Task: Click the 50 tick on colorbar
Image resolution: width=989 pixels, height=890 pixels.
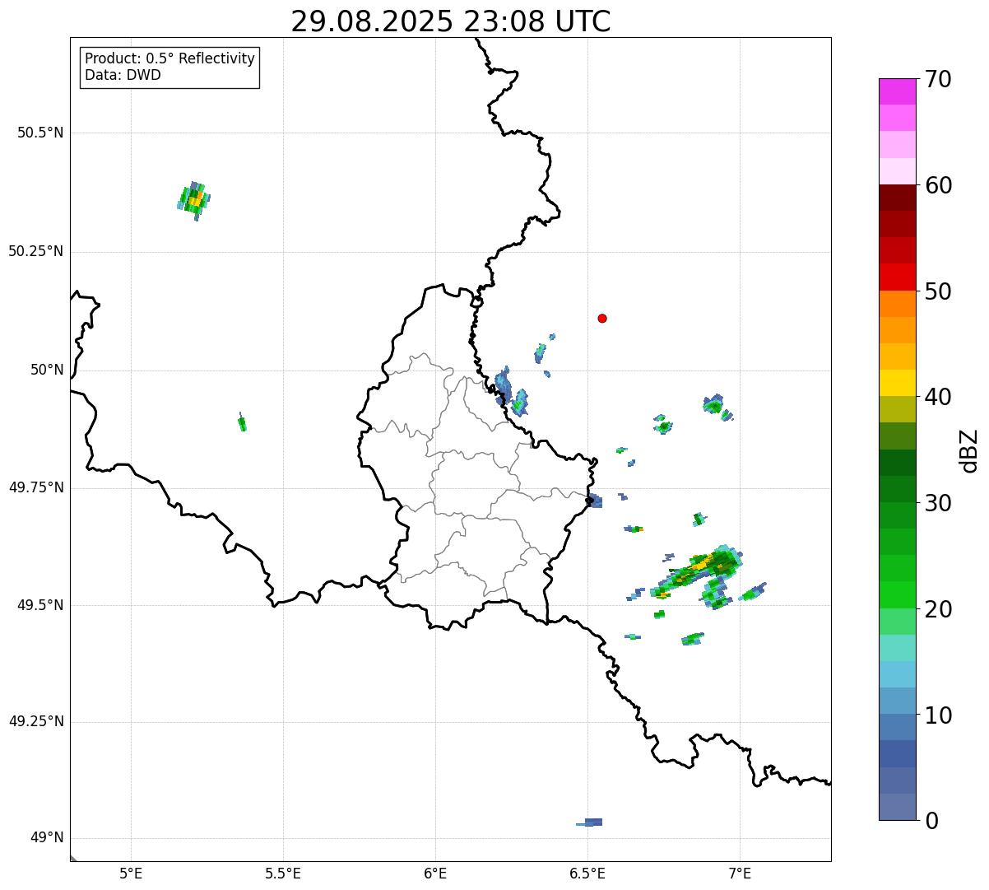Action: coord(938,291)
